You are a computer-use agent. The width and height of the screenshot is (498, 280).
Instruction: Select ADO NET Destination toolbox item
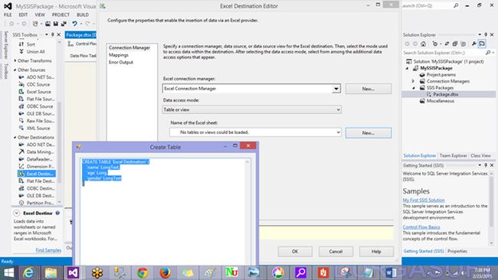click(x=36, y=145)
